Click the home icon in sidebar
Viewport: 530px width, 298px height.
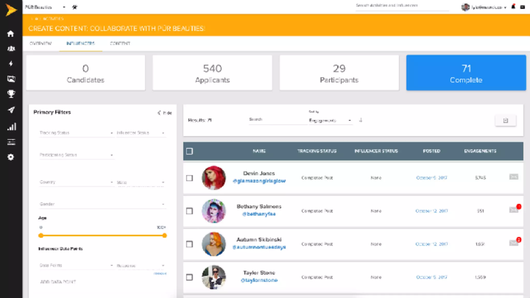click(x=11, y=34)
